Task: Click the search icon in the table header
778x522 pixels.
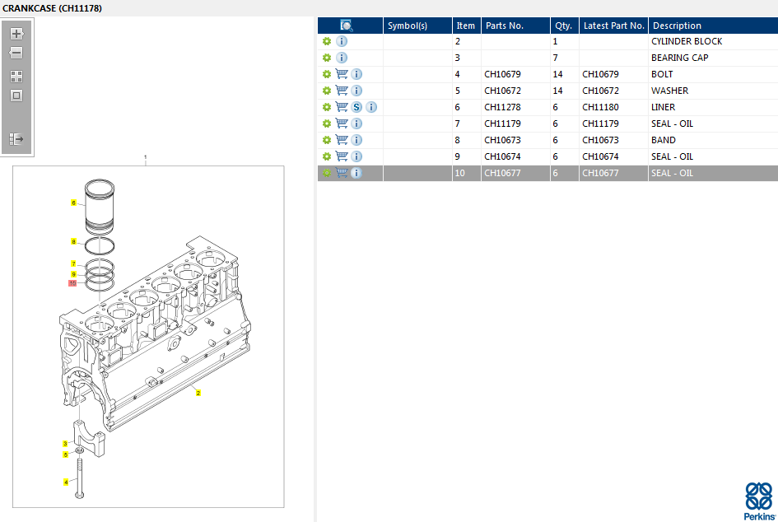Action: click(x=347, y=26)
